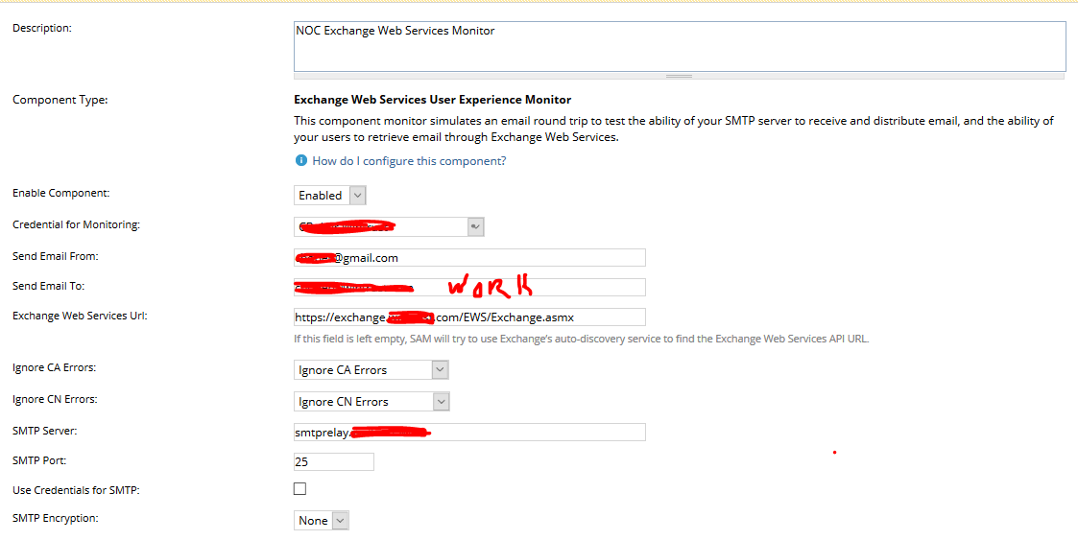The height and width of the screenshot is (540, 1078).
Task: Click the 'Description:' label
Action: tap(42, 28)
